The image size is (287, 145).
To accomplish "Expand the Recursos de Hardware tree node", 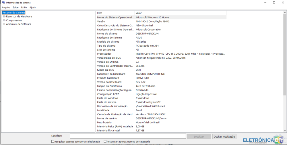I will (4, 17).
